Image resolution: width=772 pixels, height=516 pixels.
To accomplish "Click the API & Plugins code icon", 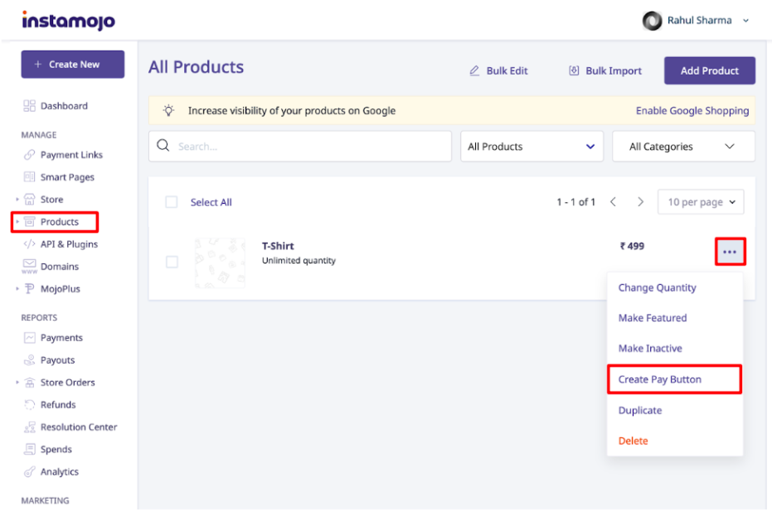I will pyautogui.click(x=30, y=244).
